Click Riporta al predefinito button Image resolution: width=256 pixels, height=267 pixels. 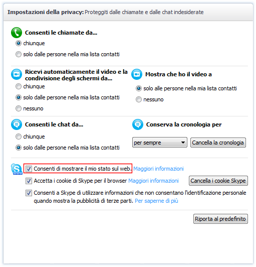[x=220, y=219]
